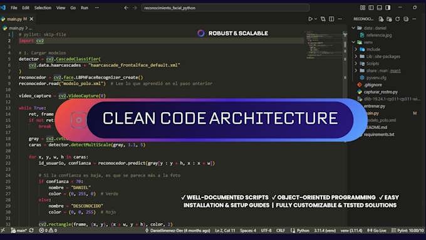426x240 pixels.
Task: Change UTF-8 file encoding
Action: coord(266,230)
